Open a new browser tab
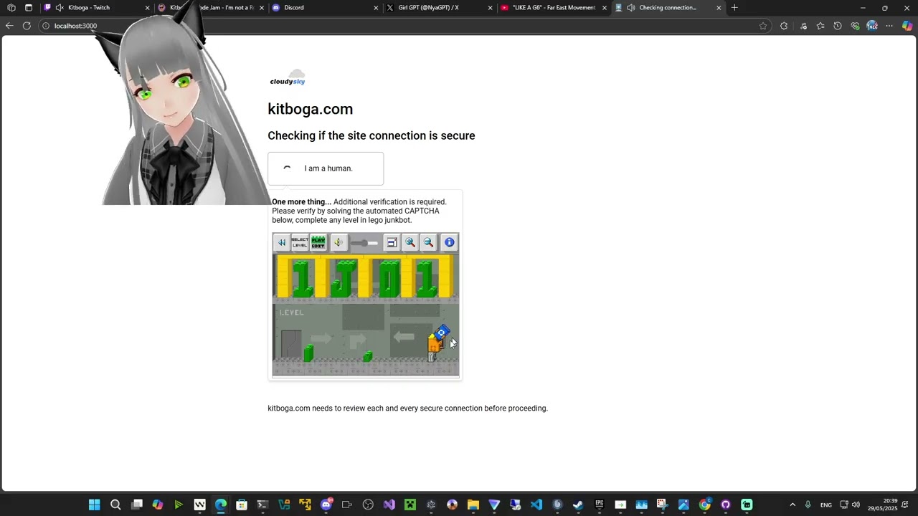The image size is (918, 516). (734, 8)
